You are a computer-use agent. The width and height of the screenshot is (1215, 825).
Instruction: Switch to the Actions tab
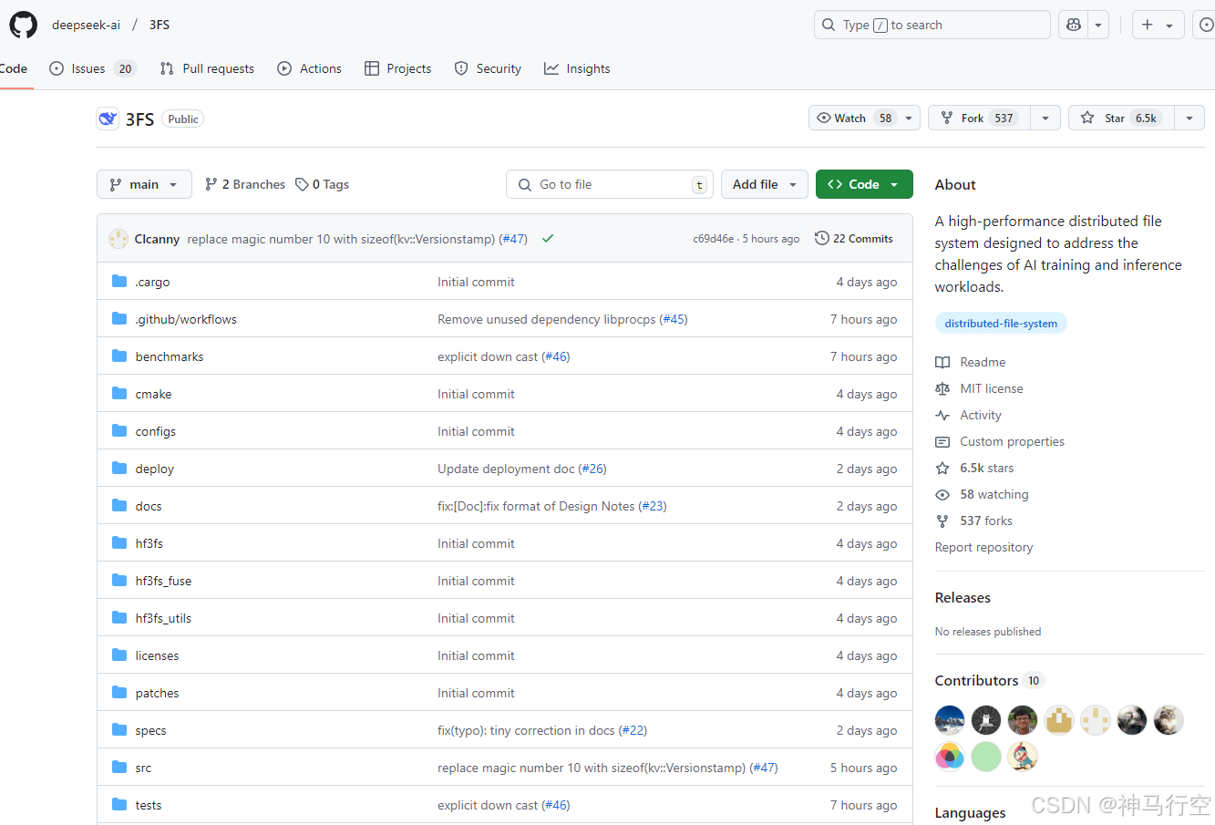pos(309,68)
